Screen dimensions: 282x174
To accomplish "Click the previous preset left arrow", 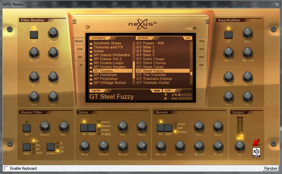I will tap(156, 90).
